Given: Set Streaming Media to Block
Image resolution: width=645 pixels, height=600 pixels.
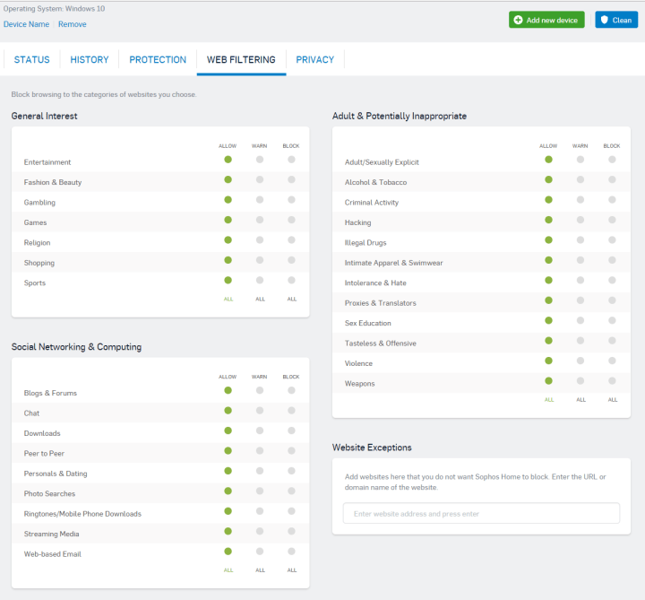Looking at the screenshot, I should click(x=291, y=531).
